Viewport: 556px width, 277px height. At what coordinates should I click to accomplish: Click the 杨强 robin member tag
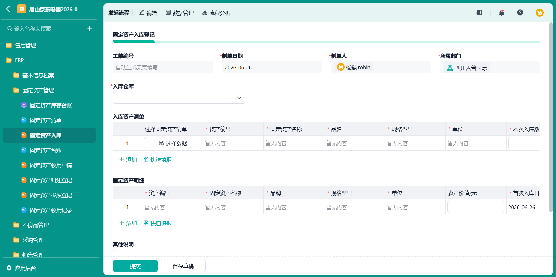click(354, 67)
